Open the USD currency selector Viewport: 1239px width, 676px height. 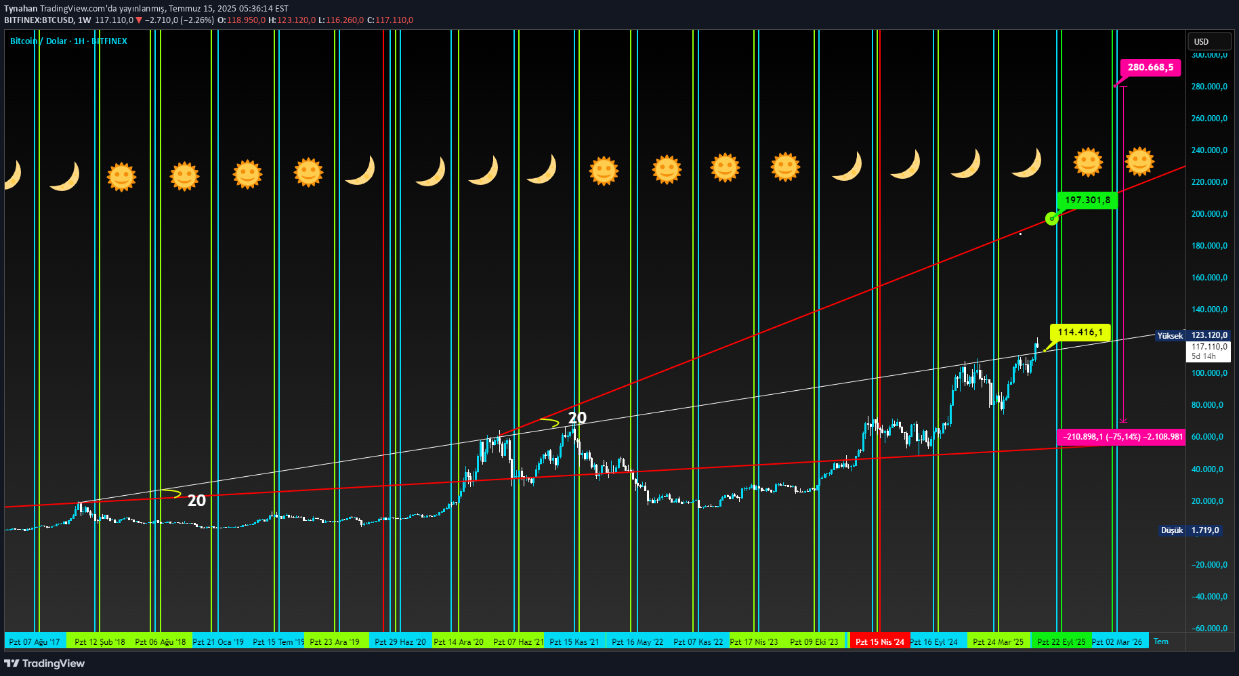point(1209,41)
